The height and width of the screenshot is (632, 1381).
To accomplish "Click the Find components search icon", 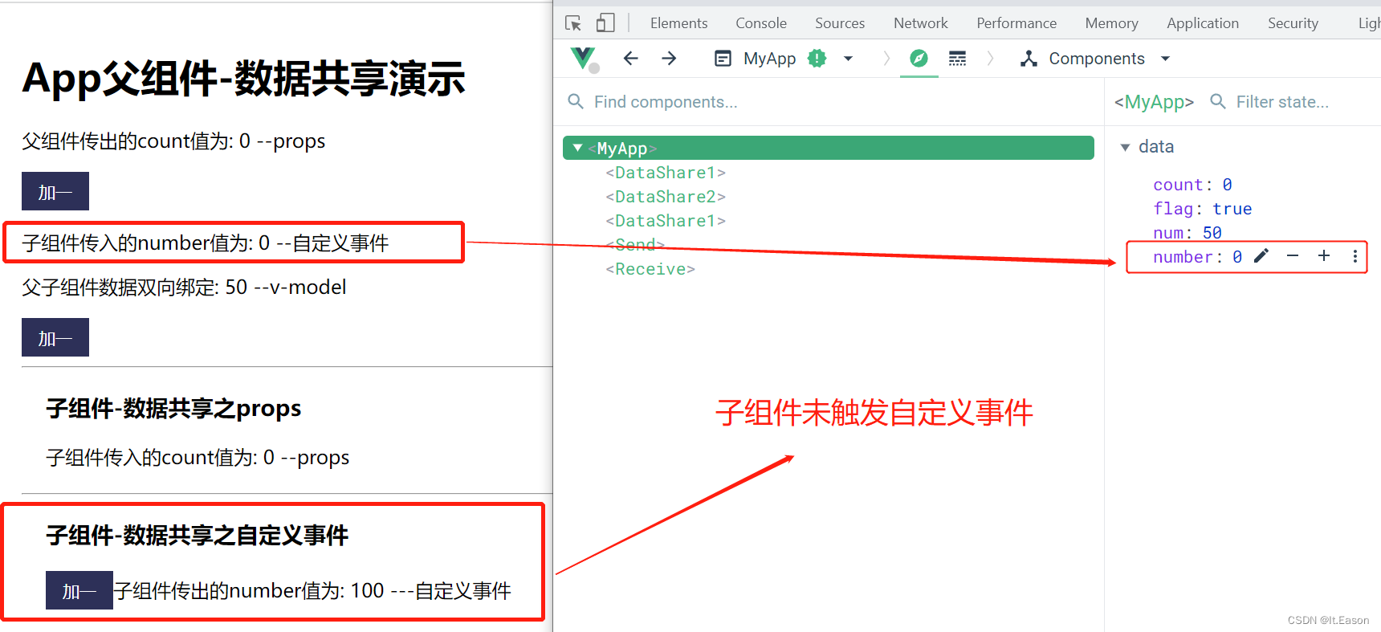I will [576, 101].
